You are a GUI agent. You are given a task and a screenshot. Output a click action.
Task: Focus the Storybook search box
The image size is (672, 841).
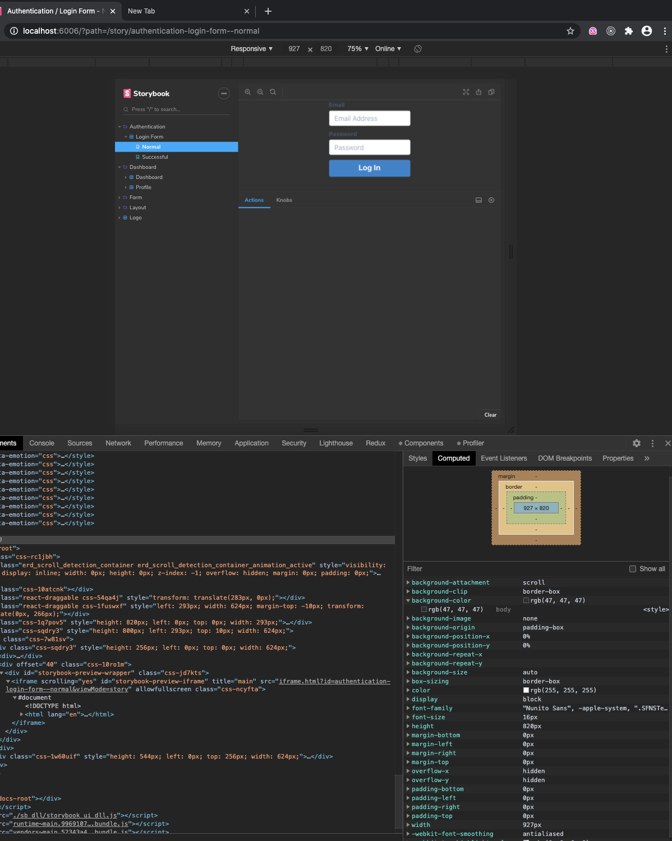click(176, 109)
